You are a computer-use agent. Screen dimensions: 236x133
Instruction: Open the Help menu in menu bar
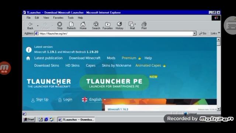(80, 18)
